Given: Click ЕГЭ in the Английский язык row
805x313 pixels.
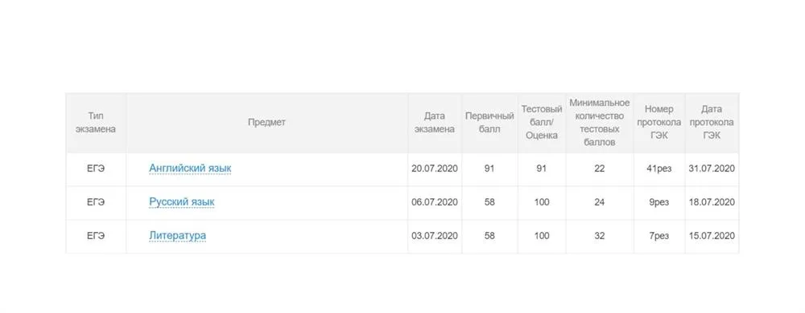Looking at the screenshot, I should (x=96, y=169).
